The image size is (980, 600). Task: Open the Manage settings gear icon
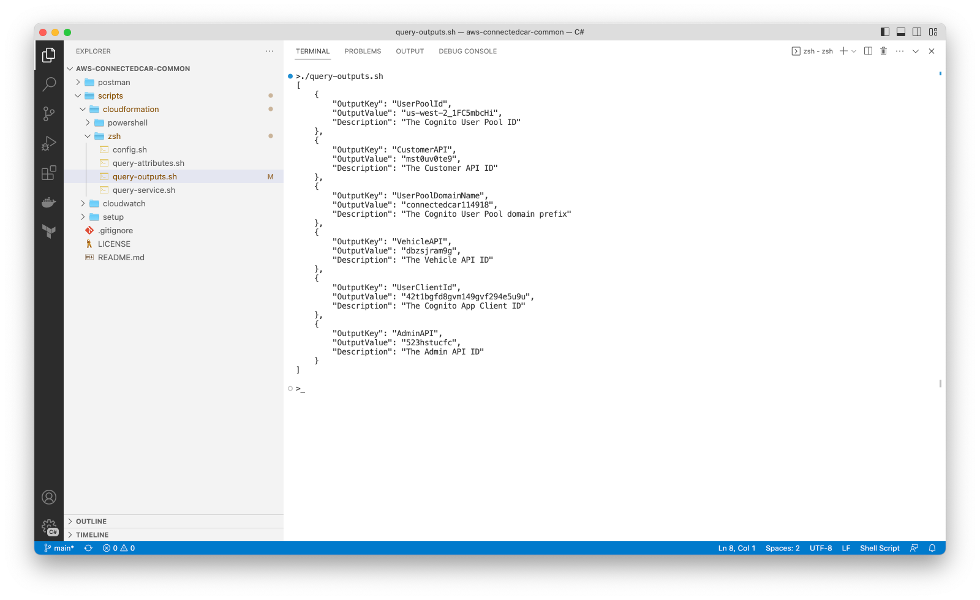tap(49, 527)
